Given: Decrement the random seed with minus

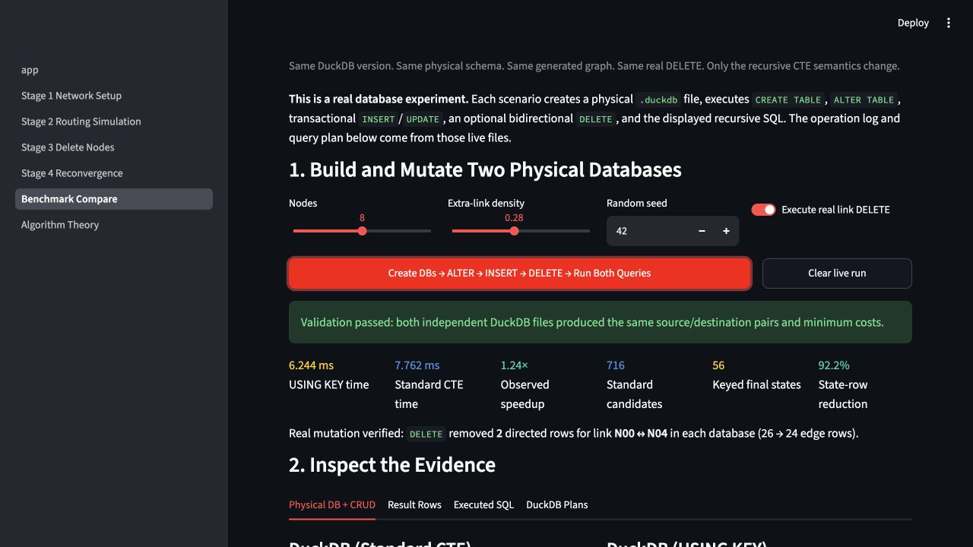Looking at the screenshot, I should tap(702, 231).
